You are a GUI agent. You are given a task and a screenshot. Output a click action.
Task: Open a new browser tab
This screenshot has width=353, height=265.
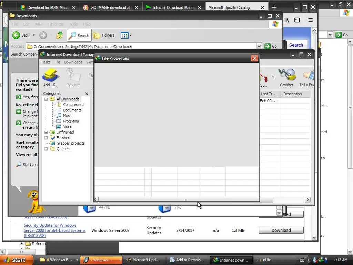click(x=274, y=8)
